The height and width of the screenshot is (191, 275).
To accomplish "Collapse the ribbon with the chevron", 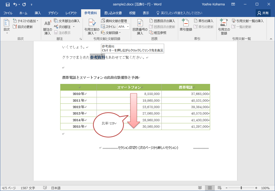I will coord(271,39).
